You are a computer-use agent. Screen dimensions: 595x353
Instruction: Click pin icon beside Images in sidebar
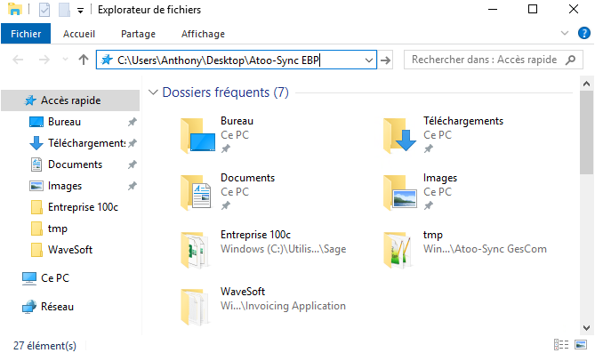[x=132, y=186]
